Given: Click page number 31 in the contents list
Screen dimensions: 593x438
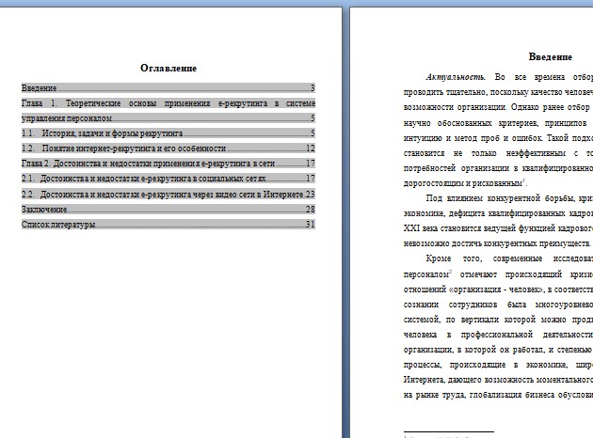Looking at the screenshot, I should [x=310, y=225].
